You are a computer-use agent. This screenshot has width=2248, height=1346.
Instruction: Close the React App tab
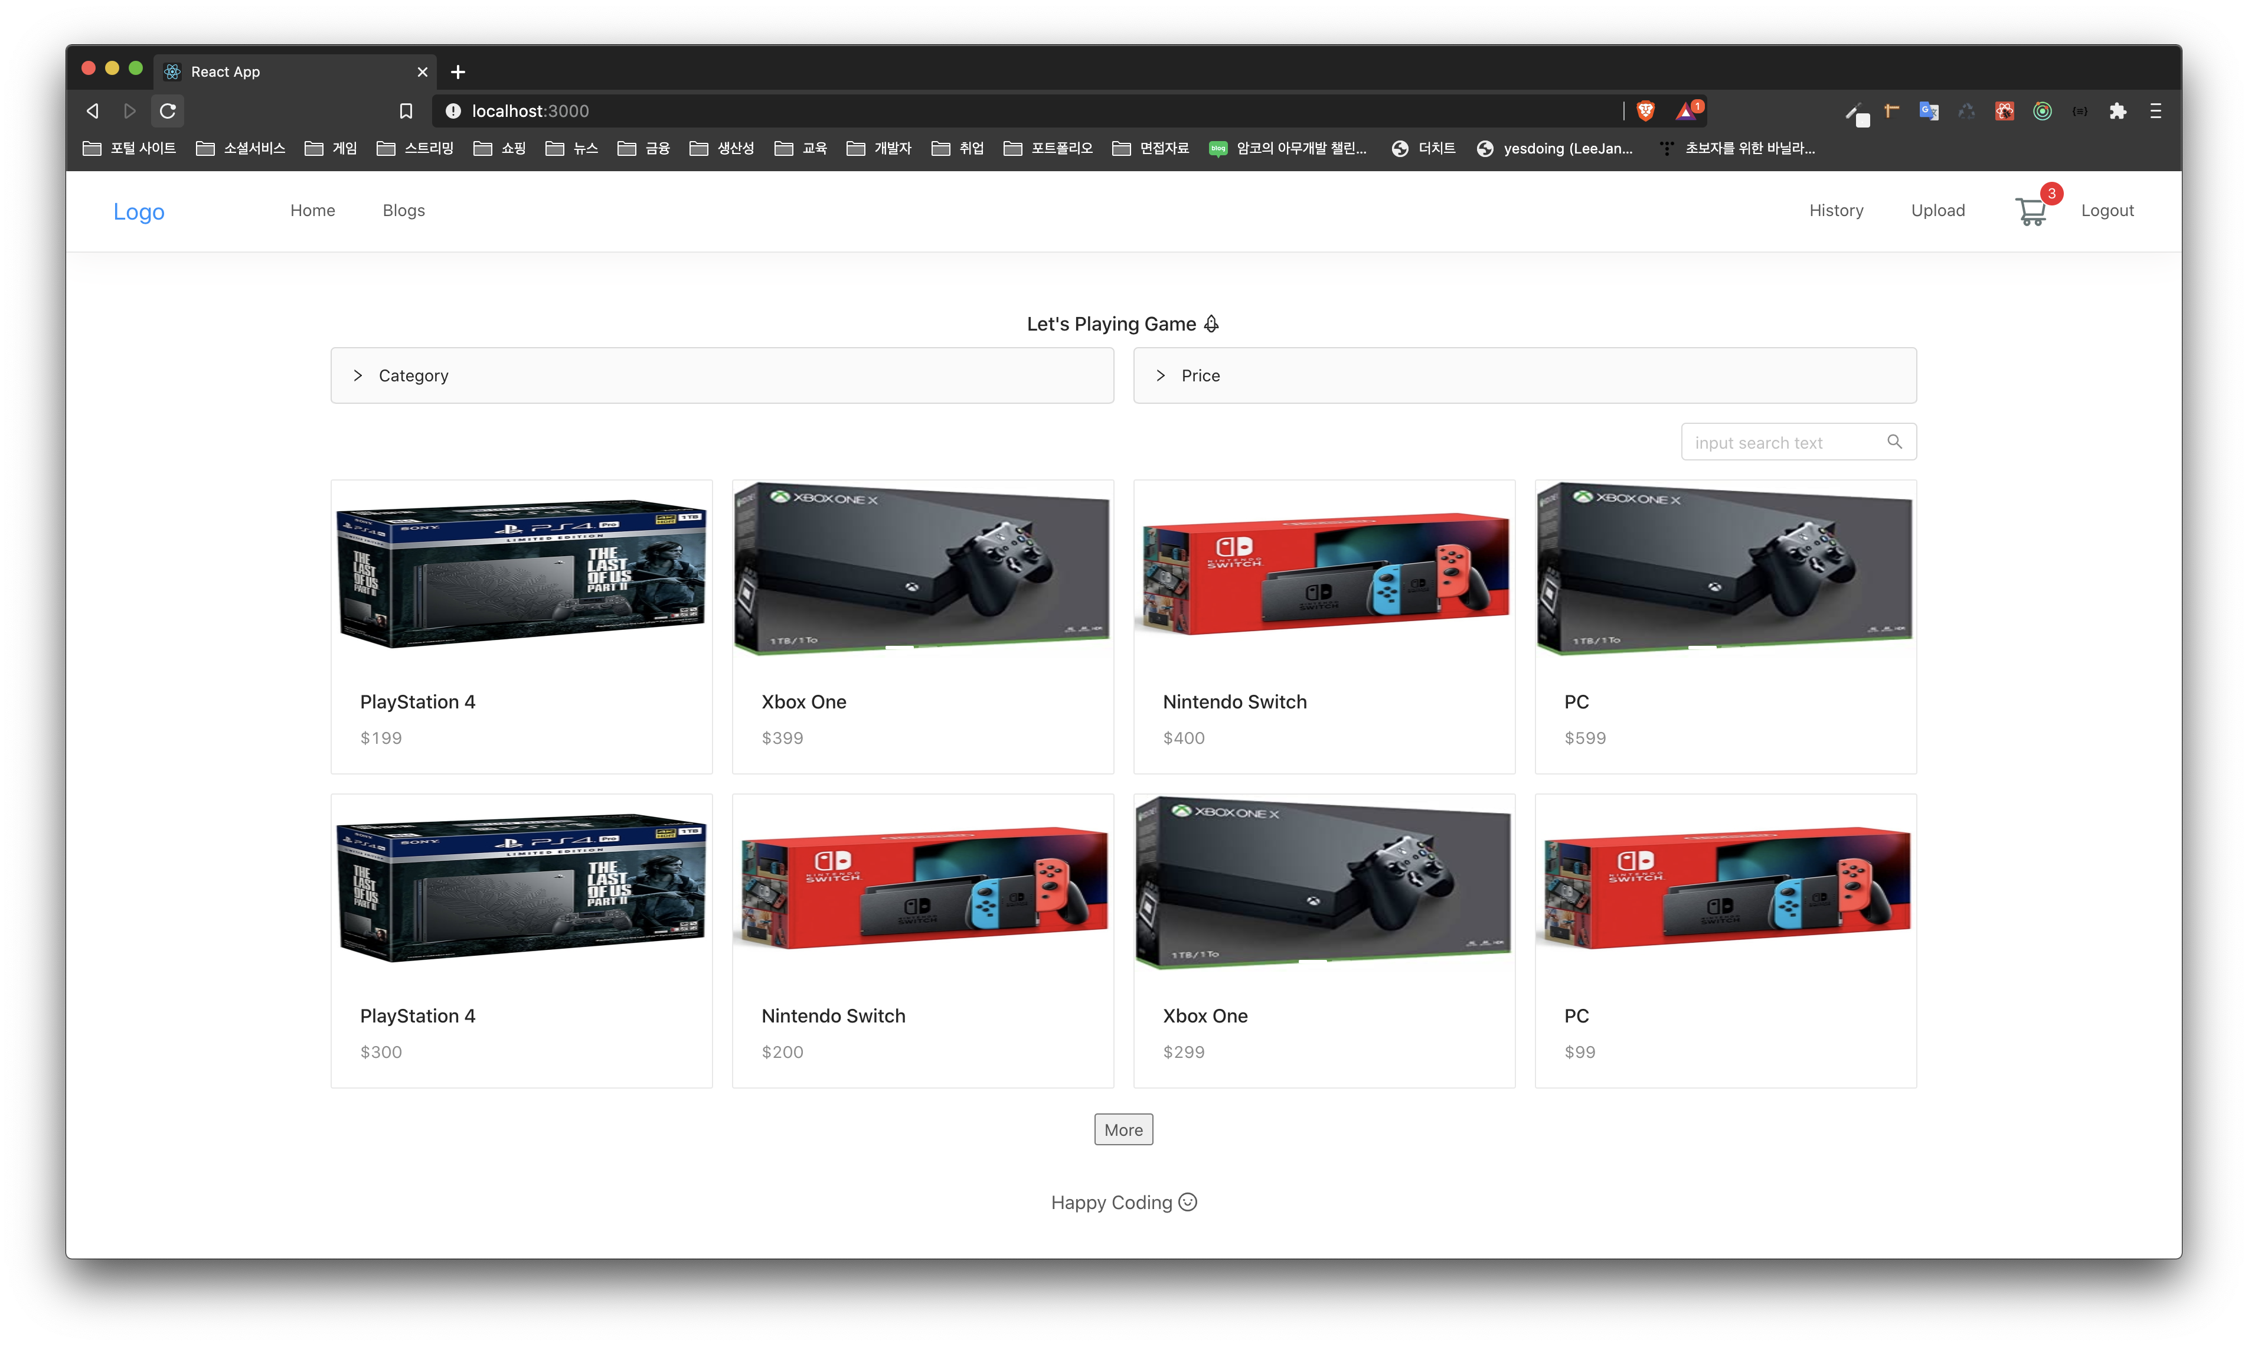pyautogui.click(x=421, y=71)
